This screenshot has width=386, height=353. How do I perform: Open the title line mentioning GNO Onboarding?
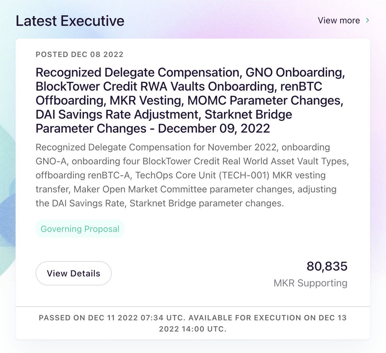pos(190,73)
